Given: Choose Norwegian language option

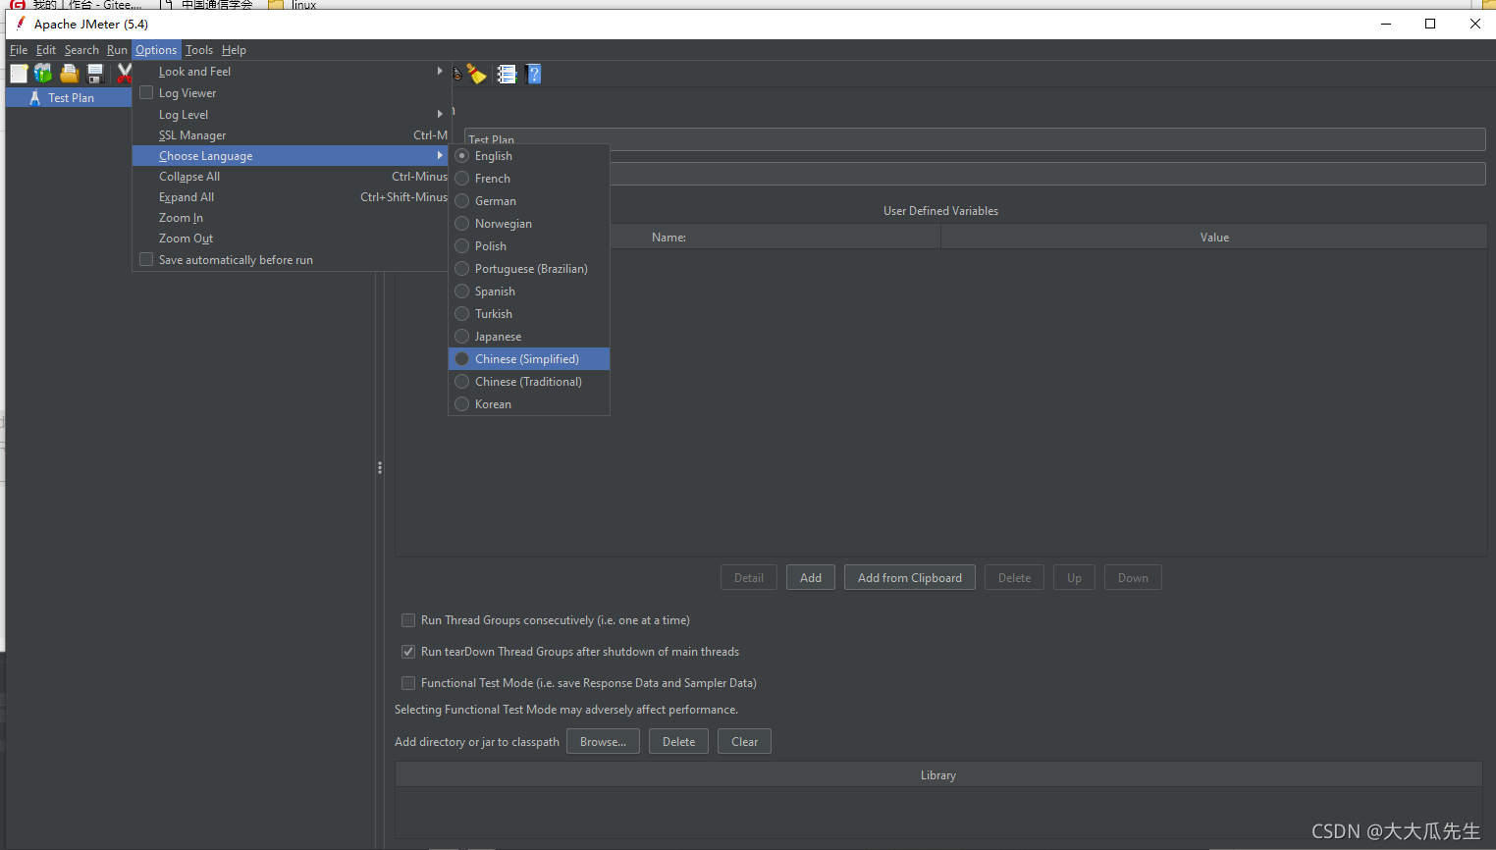Looking at the screenshot, I should [x=529, y=224].
